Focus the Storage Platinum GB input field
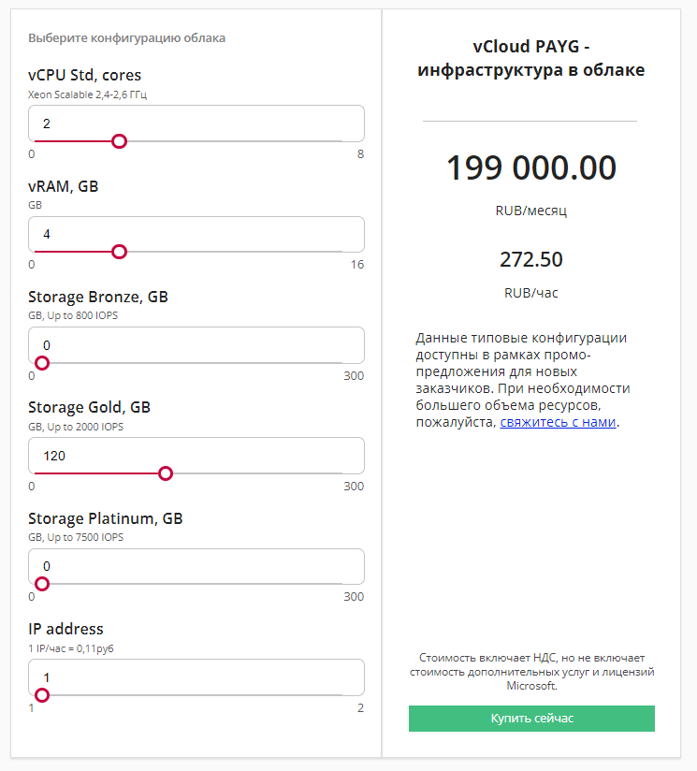 196,565
